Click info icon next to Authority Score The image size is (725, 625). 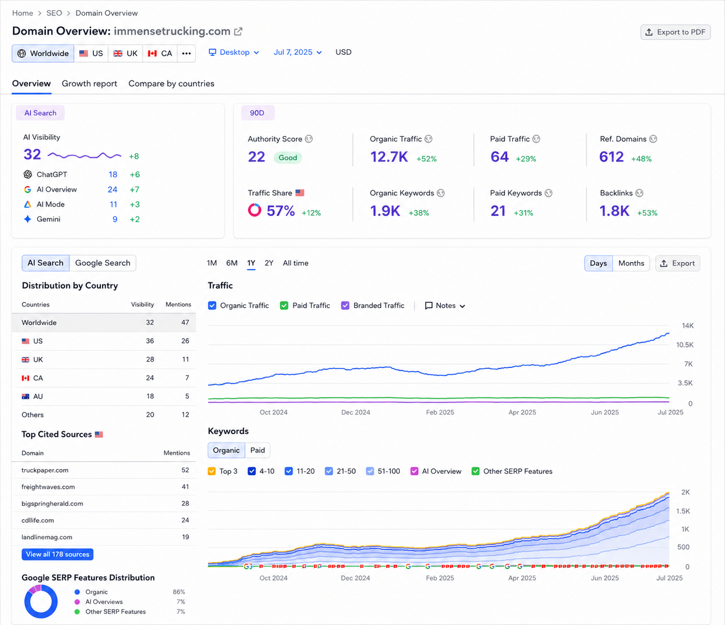pos(309,139)
